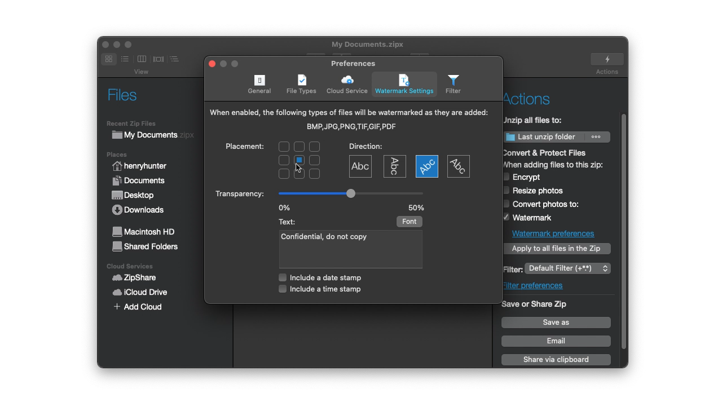Enable Include a date stamp
Image resolution: width=722 pixels, height=406 pixels.
click(x=283, y=277)
